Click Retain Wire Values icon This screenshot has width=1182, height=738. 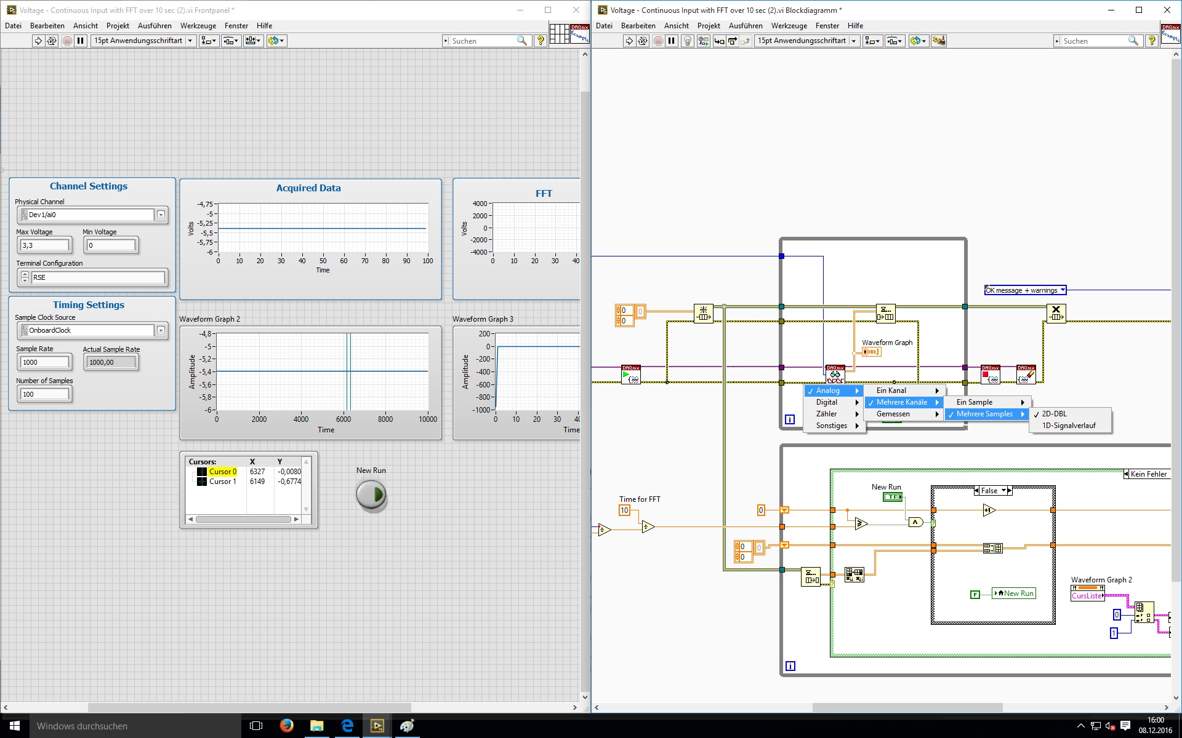pyautogui.click(x=703, y=41)
